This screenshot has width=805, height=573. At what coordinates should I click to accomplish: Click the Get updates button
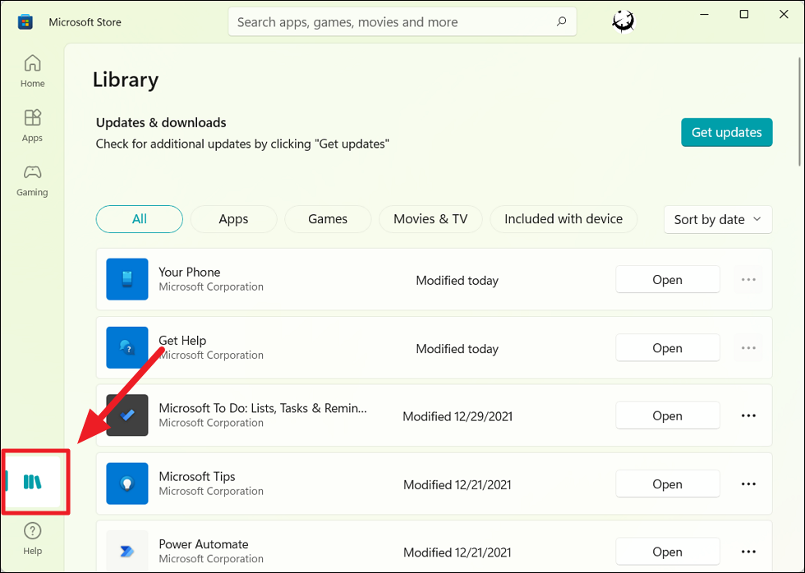726,132
